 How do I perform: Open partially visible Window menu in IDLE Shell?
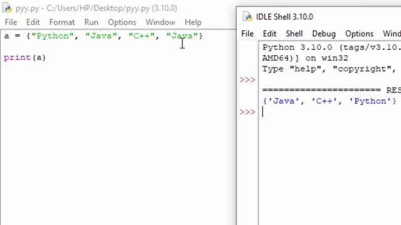(x=392, y=34)
